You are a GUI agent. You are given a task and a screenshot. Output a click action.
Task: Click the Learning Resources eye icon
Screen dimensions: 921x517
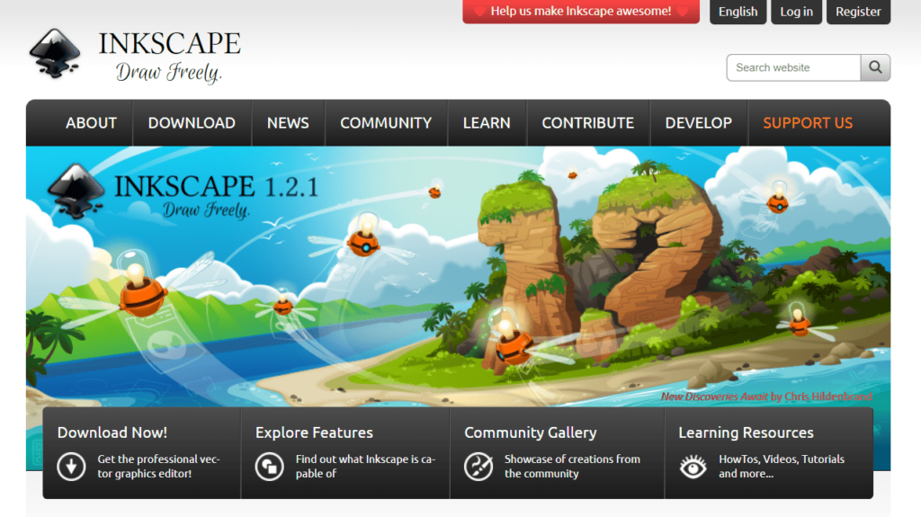point(693,466)
